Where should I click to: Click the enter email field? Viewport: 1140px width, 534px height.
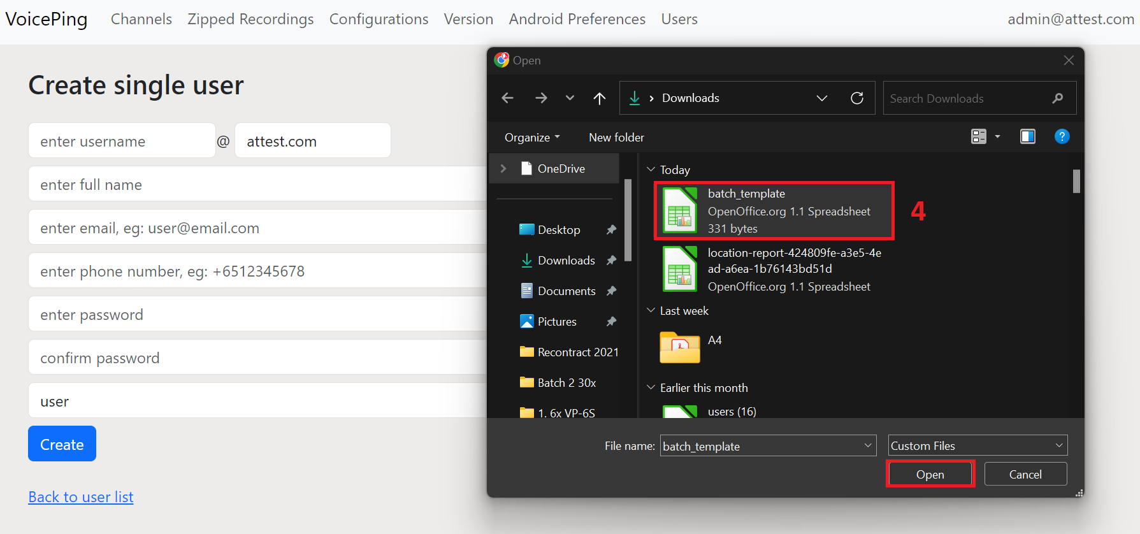[x=257, y=227]
